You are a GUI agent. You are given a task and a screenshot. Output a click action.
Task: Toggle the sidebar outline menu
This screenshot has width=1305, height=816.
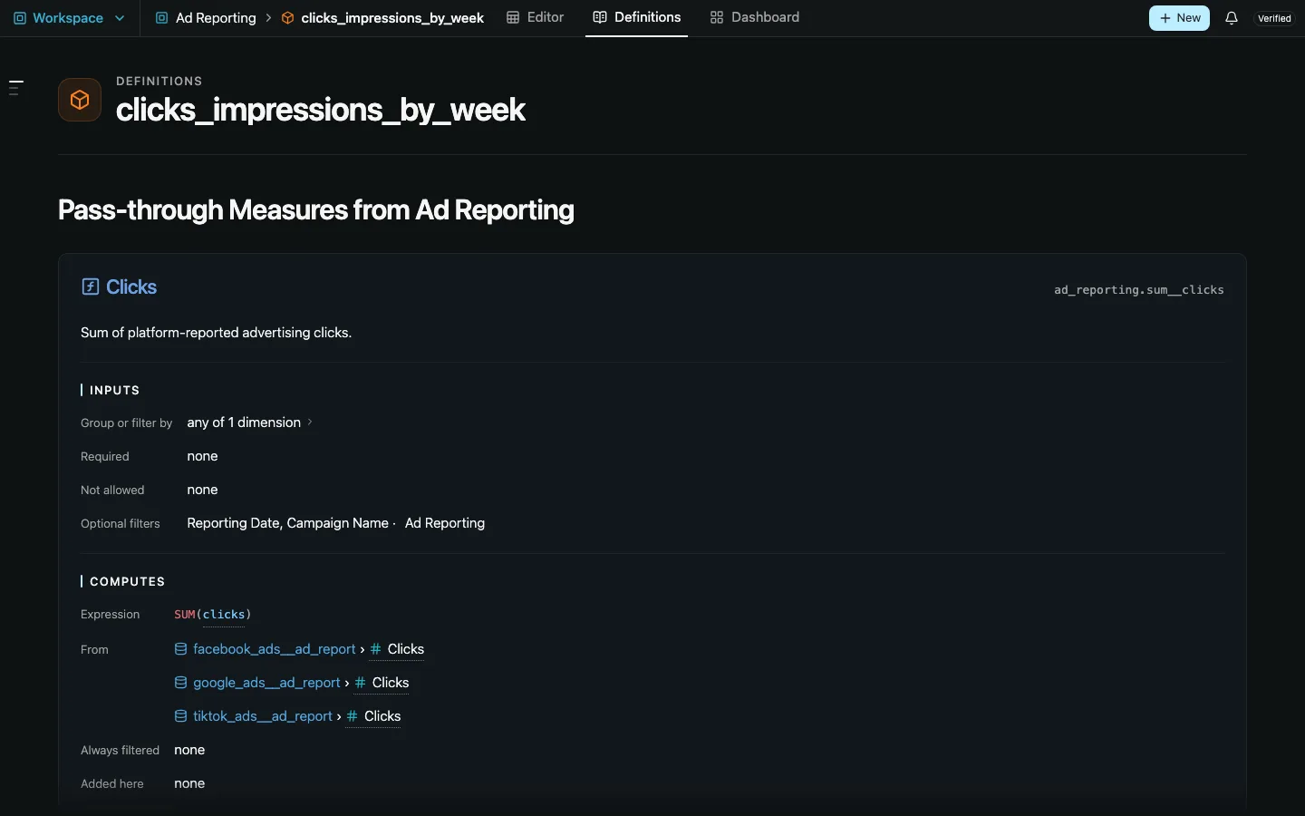(x=15, y=88)
